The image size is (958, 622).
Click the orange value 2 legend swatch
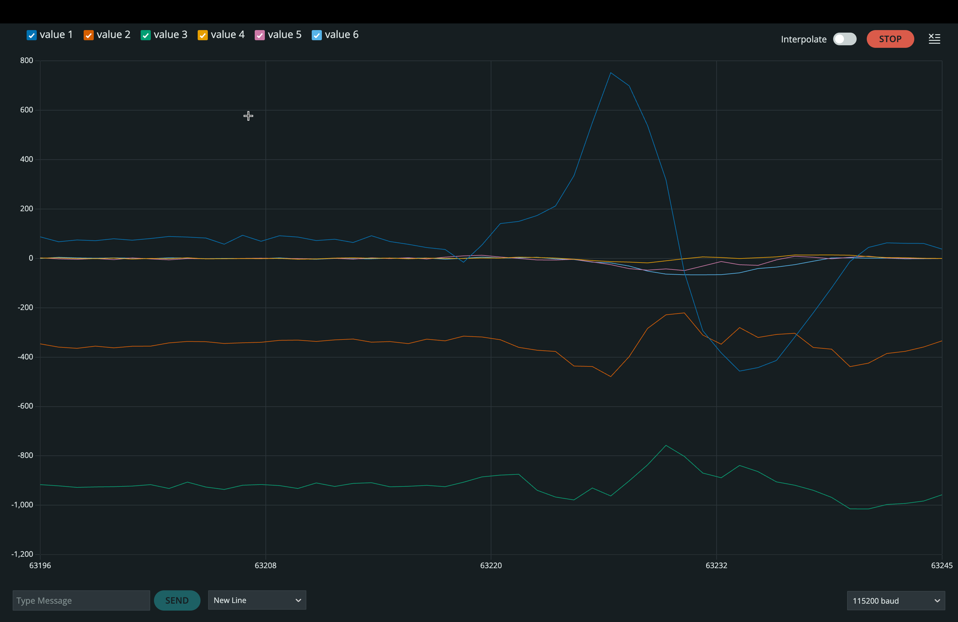coord(89,35)
